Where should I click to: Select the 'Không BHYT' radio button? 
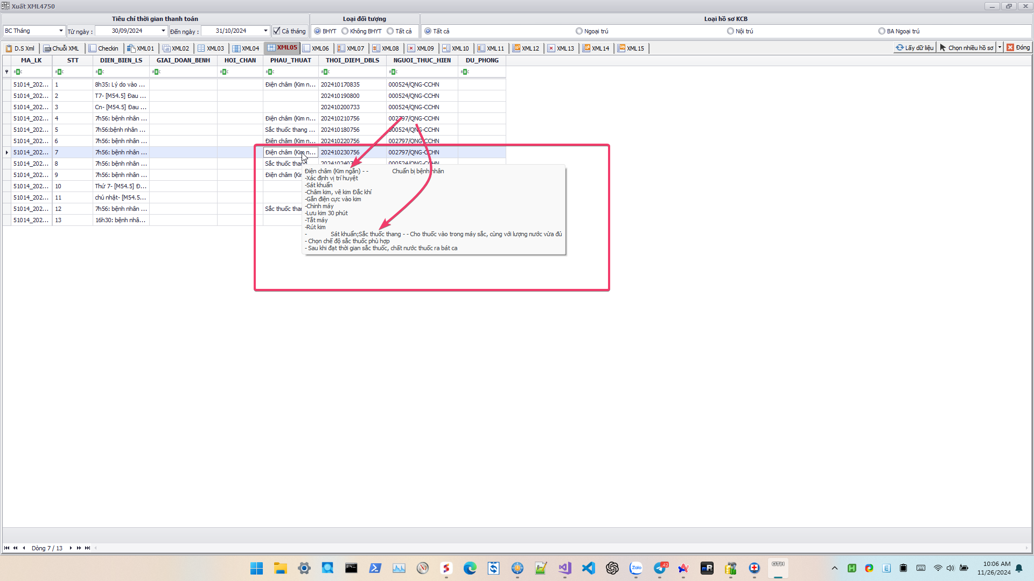click(345, 31)
